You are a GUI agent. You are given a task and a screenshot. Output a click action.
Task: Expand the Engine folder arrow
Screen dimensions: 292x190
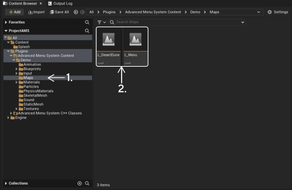(8, 117)
